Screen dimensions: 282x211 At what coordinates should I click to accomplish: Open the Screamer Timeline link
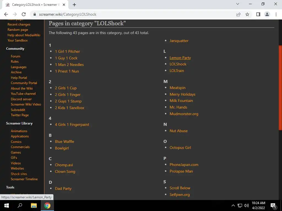(24, 179)
